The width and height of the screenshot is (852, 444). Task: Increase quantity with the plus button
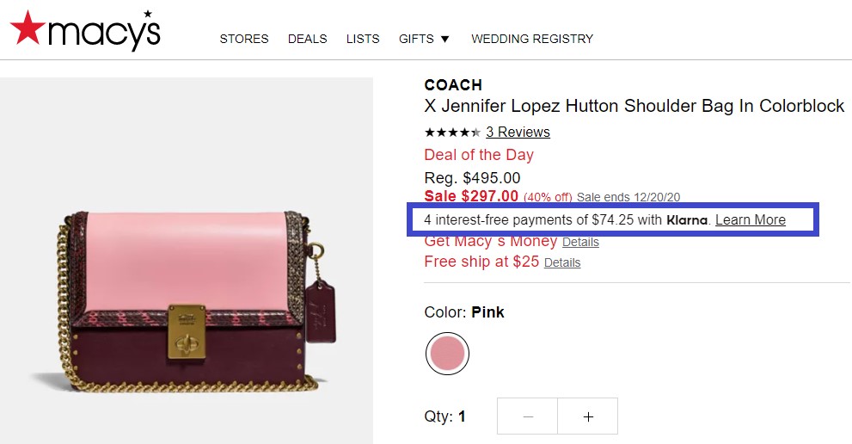tap(588, 416)
